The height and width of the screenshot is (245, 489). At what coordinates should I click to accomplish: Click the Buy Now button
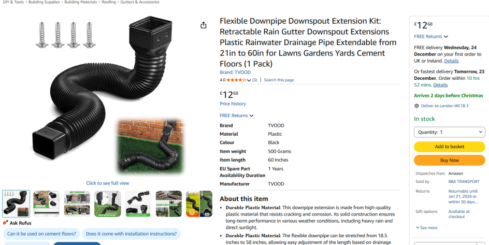coord(450,160)
